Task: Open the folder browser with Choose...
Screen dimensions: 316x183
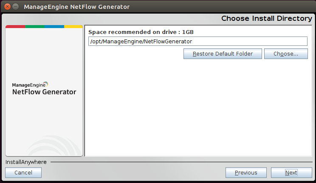Action: [285, 54]
